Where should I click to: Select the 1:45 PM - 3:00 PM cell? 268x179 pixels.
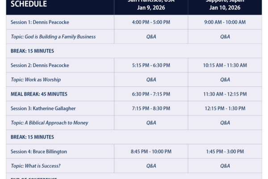click(225, 151)
